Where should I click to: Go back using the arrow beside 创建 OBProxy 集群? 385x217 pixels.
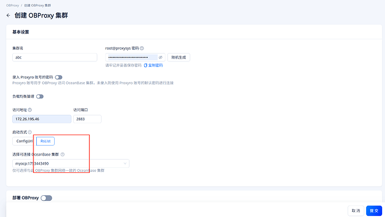click(8, 16)
